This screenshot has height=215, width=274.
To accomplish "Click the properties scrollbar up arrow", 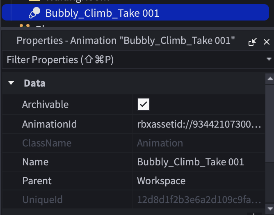I will (x=270, y=78).
